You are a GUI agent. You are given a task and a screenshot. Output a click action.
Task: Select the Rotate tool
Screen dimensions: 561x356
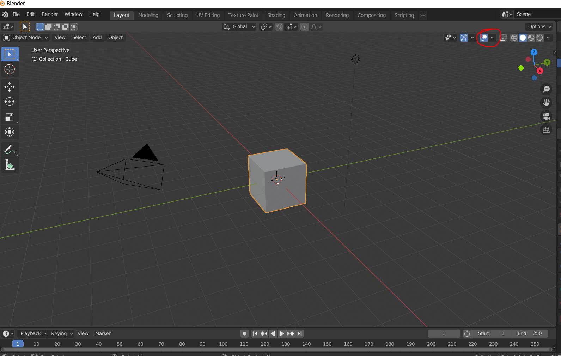10,102
